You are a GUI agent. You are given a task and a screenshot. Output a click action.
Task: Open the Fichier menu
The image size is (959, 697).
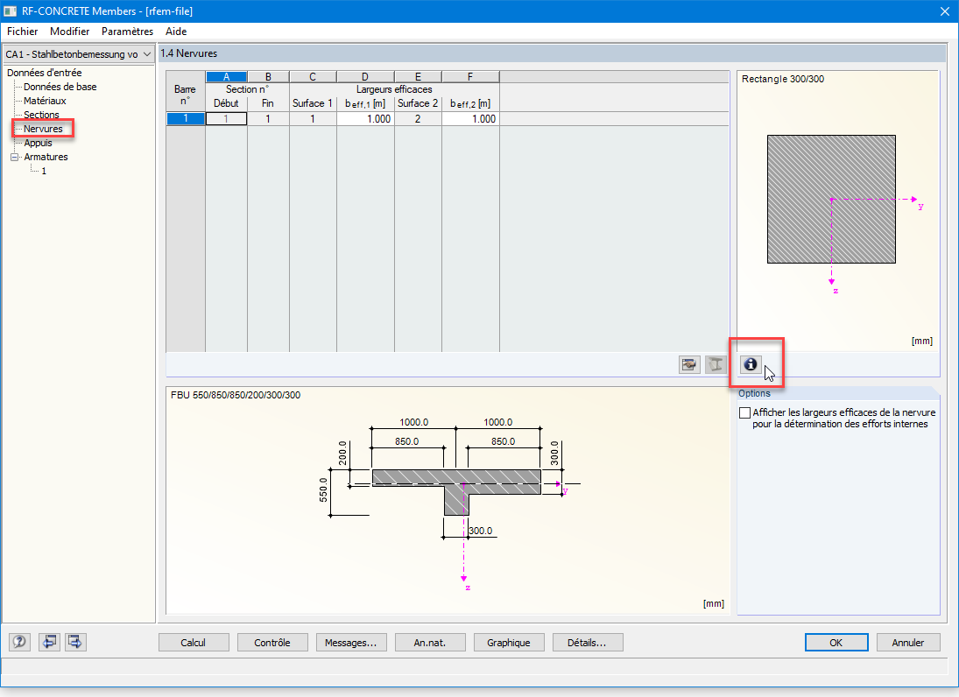[22, 32]
